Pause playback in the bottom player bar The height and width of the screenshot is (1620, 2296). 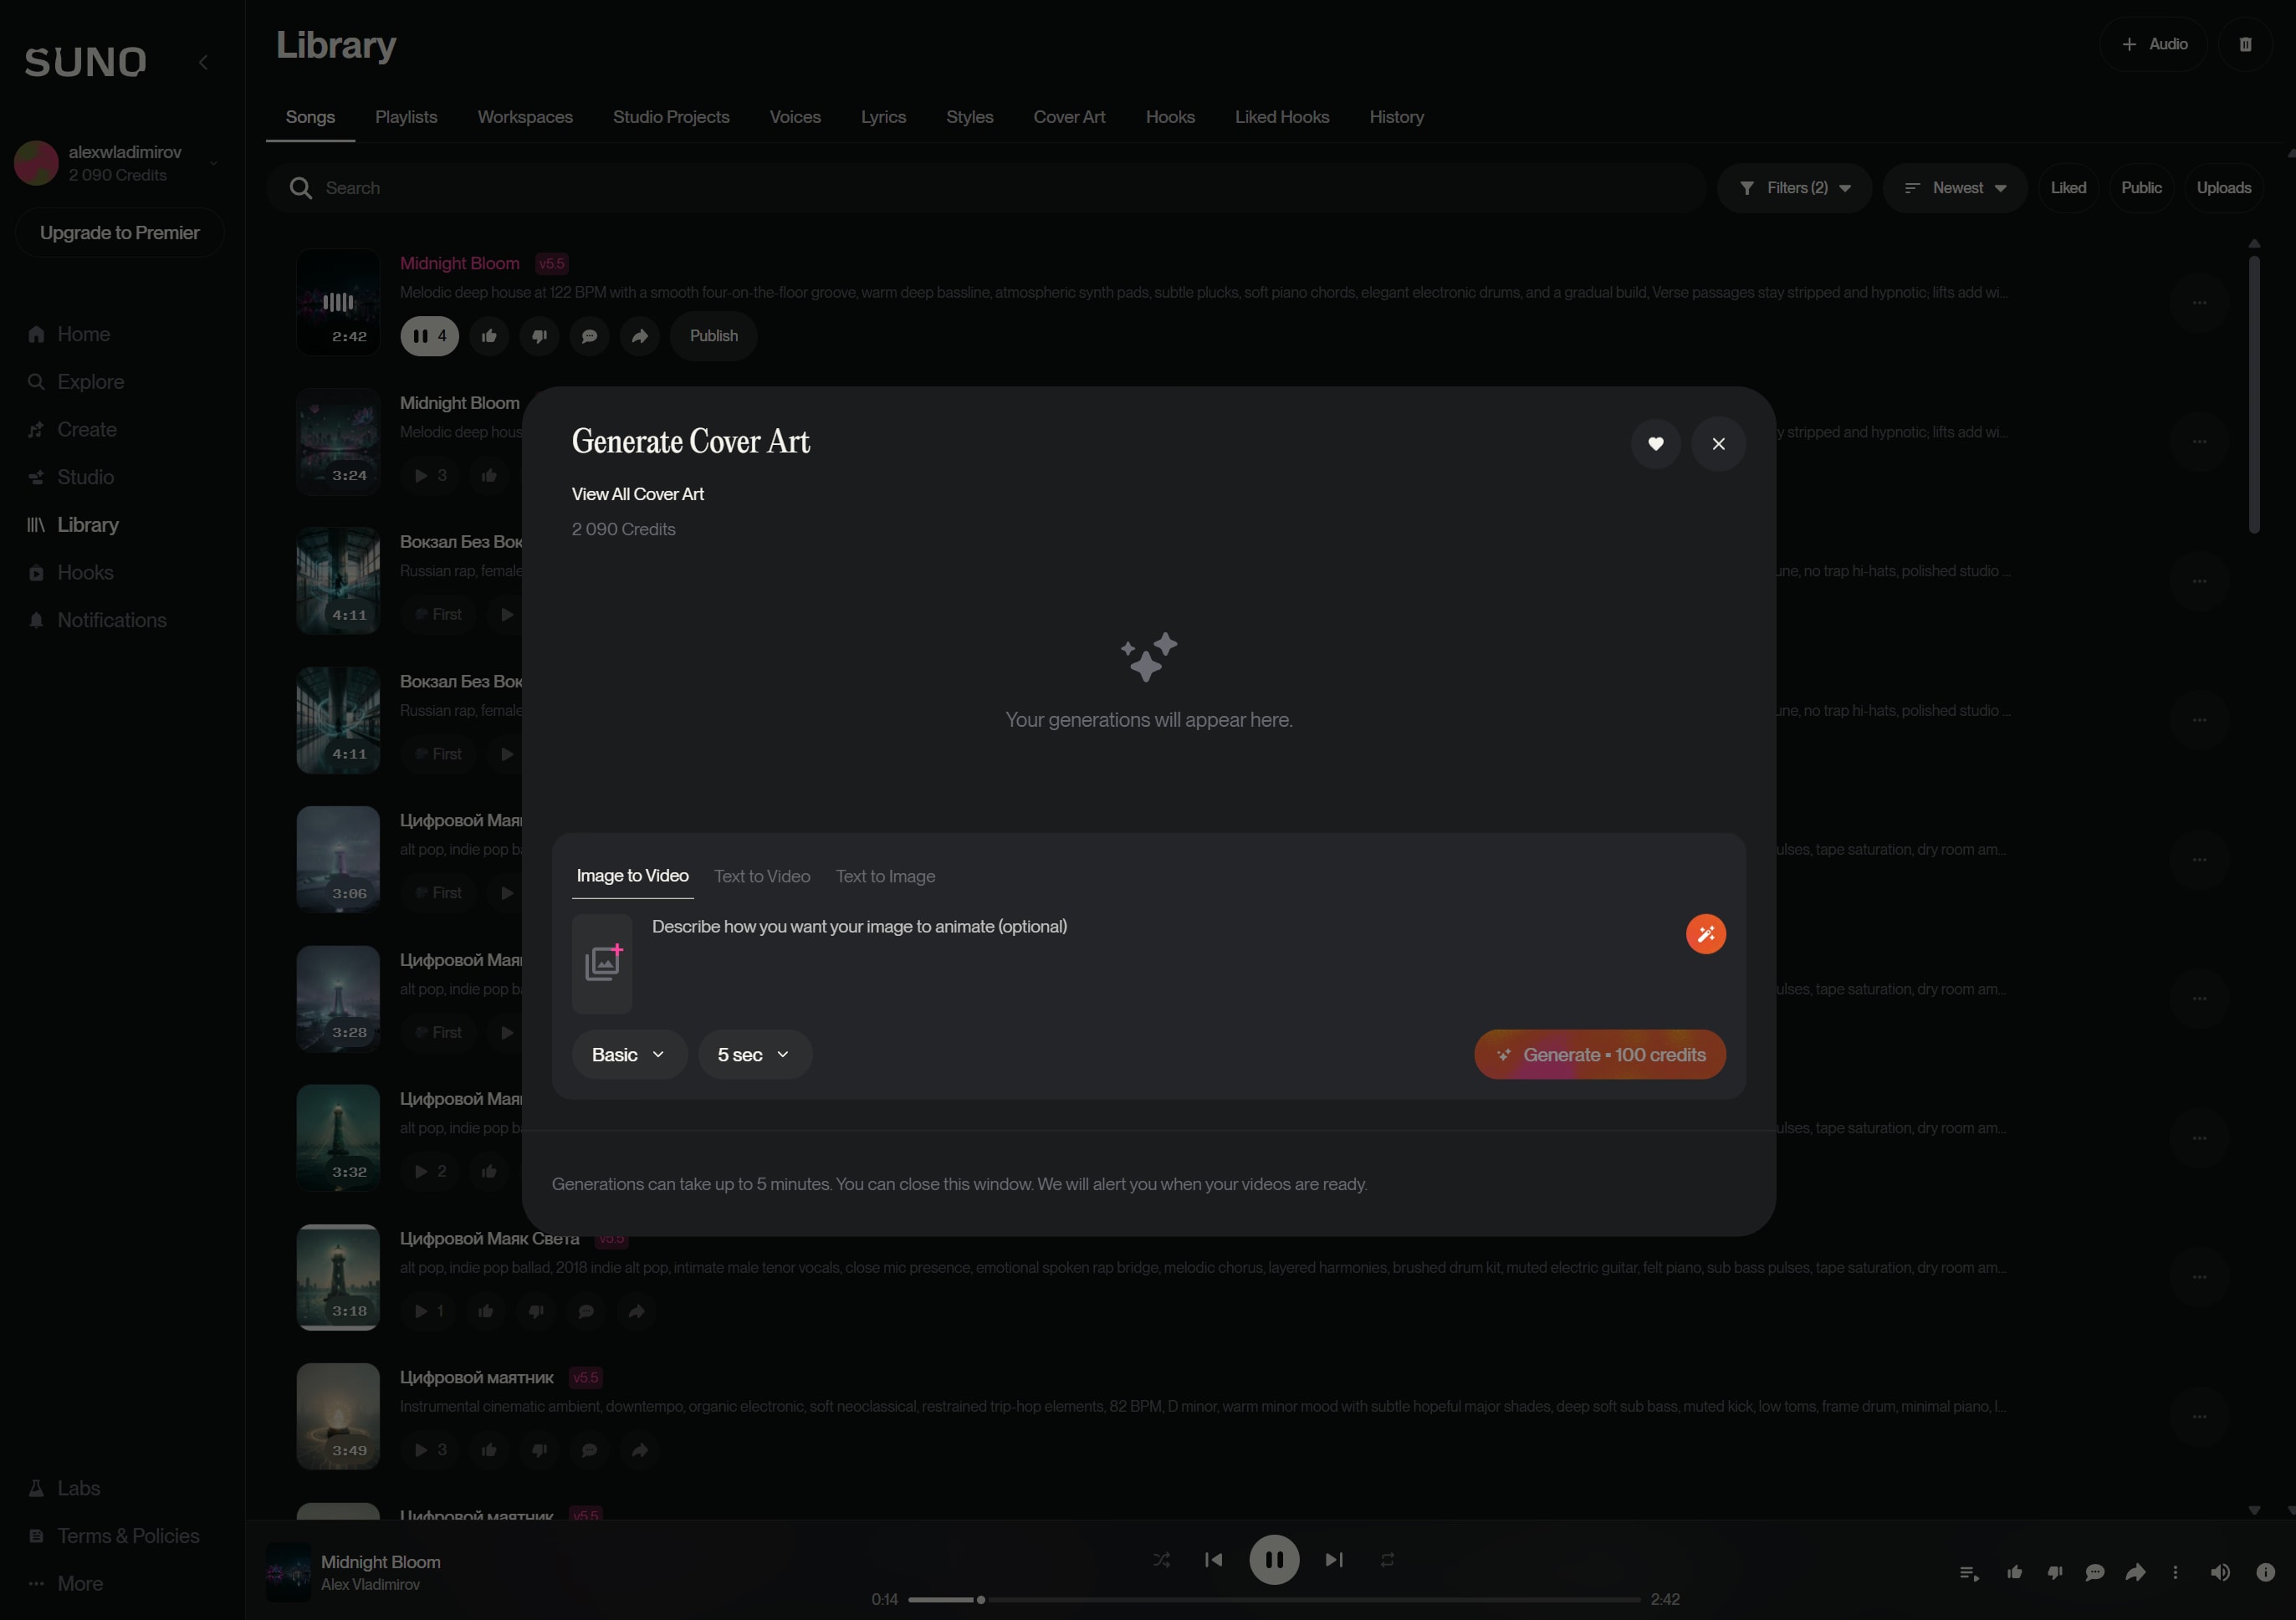coord(1274,1559)
